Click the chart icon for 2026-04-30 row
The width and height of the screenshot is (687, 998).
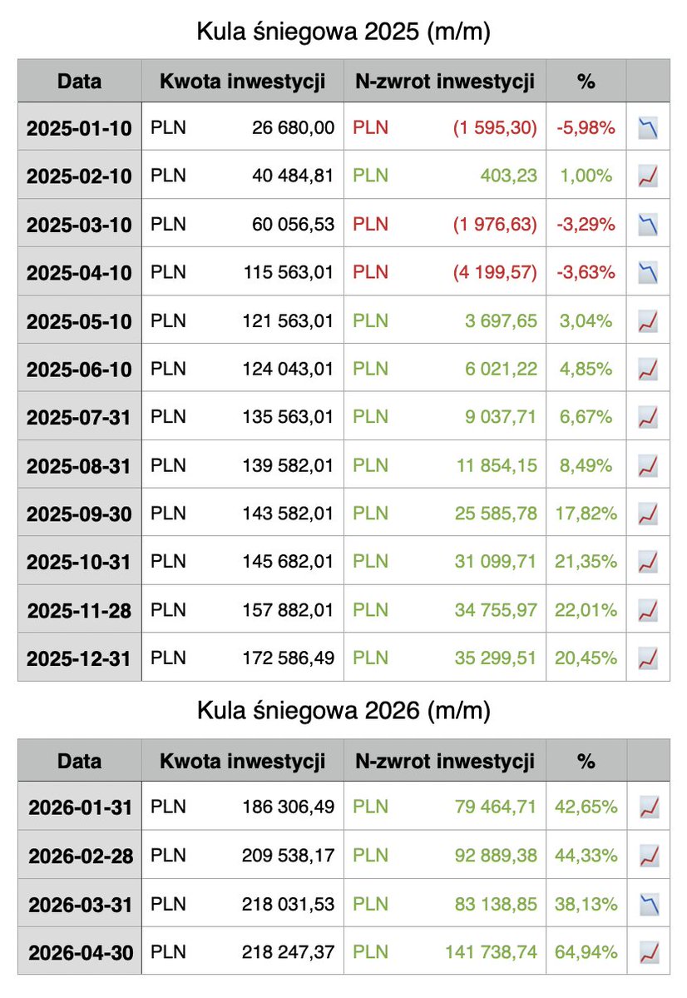[649, 951]
